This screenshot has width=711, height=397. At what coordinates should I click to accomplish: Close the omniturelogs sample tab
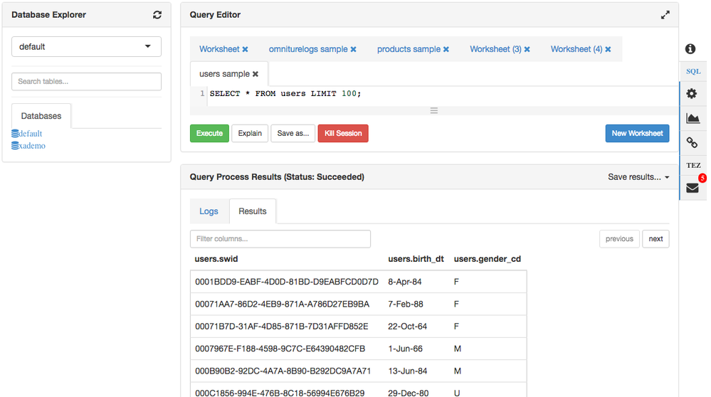353,50
